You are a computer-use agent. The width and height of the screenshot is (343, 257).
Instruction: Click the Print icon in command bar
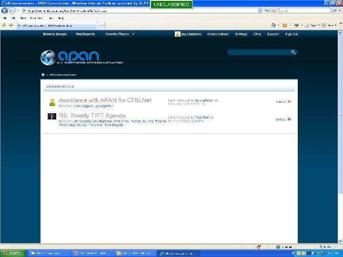pyautogui.click(x=296, y=25)
